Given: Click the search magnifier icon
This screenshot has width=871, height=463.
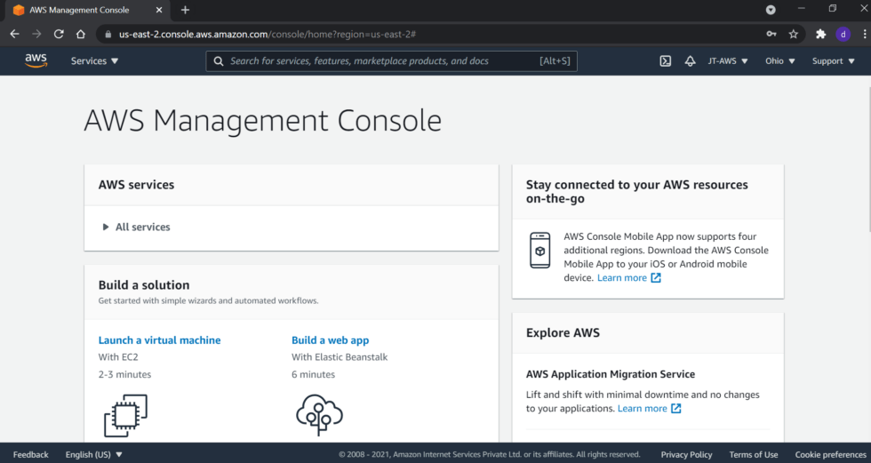Looking at the screenshot, I should (219, 61).
